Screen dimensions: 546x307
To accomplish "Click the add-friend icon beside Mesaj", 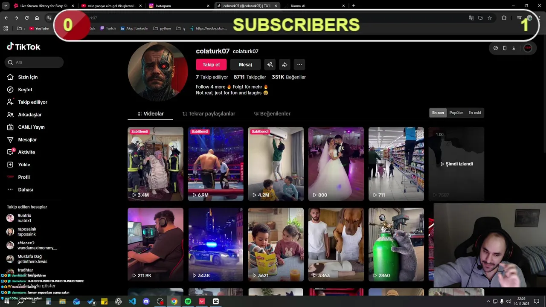I will pos(270,64).
